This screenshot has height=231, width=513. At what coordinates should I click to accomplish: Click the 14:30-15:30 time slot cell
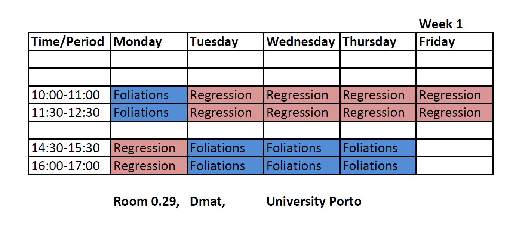(70, 148)
